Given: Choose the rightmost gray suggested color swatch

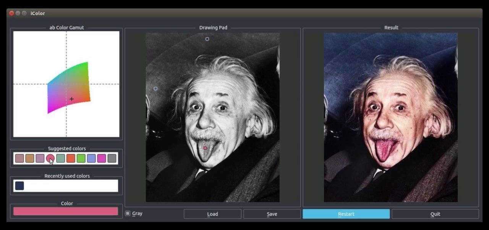Looking at the screenshot, I should tap(112, 158).
